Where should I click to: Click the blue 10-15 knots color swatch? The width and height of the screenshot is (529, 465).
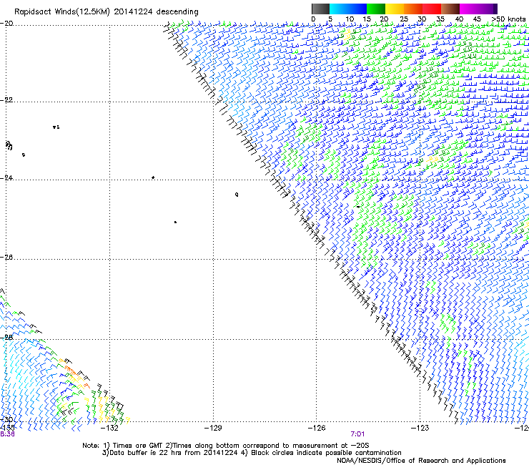click(357, 9)
